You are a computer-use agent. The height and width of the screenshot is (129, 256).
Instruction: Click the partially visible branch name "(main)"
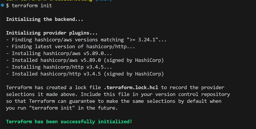click(104, 1)
